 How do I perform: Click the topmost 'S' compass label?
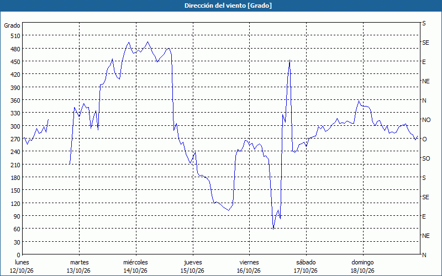(x=424, y=23)
